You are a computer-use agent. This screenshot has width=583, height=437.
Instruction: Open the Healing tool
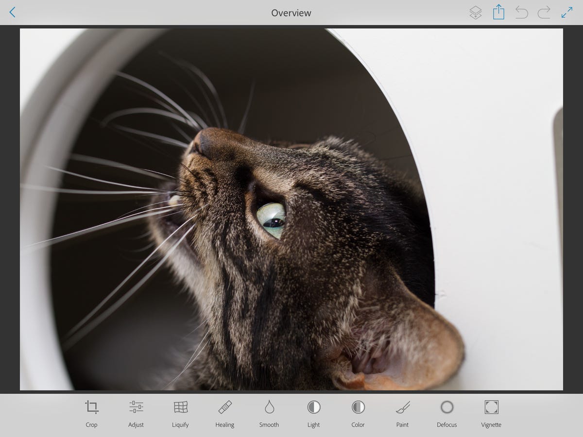click(224, 413)
